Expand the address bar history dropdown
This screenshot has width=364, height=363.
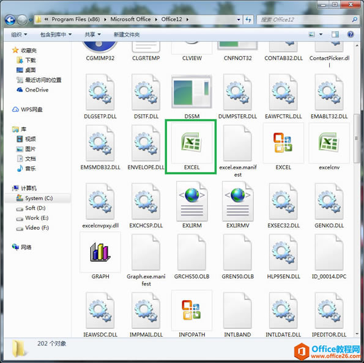point(239,20)
